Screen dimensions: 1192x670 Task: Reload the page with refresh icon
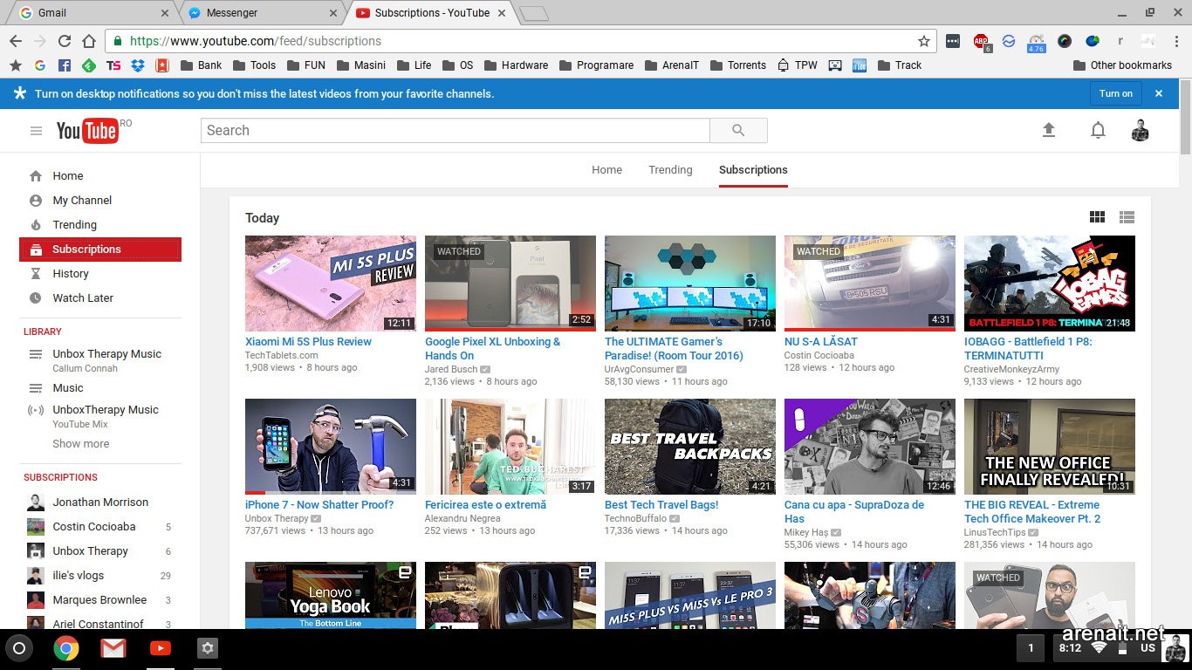[x=65, y=41]
